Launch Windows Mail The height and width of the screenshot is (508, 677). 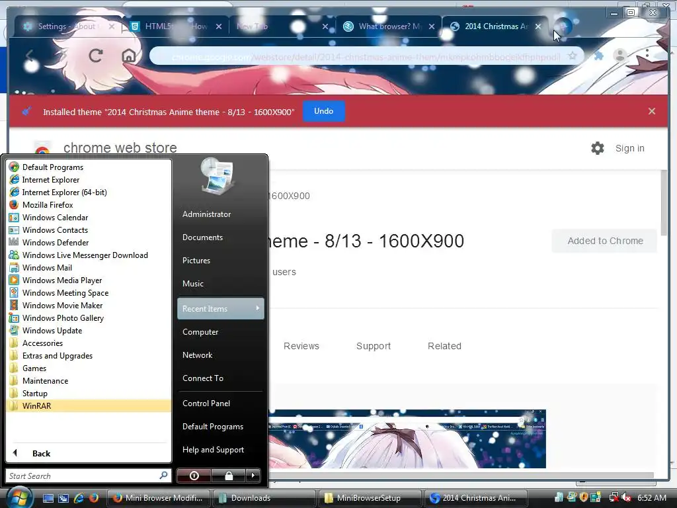coord(47,267)
